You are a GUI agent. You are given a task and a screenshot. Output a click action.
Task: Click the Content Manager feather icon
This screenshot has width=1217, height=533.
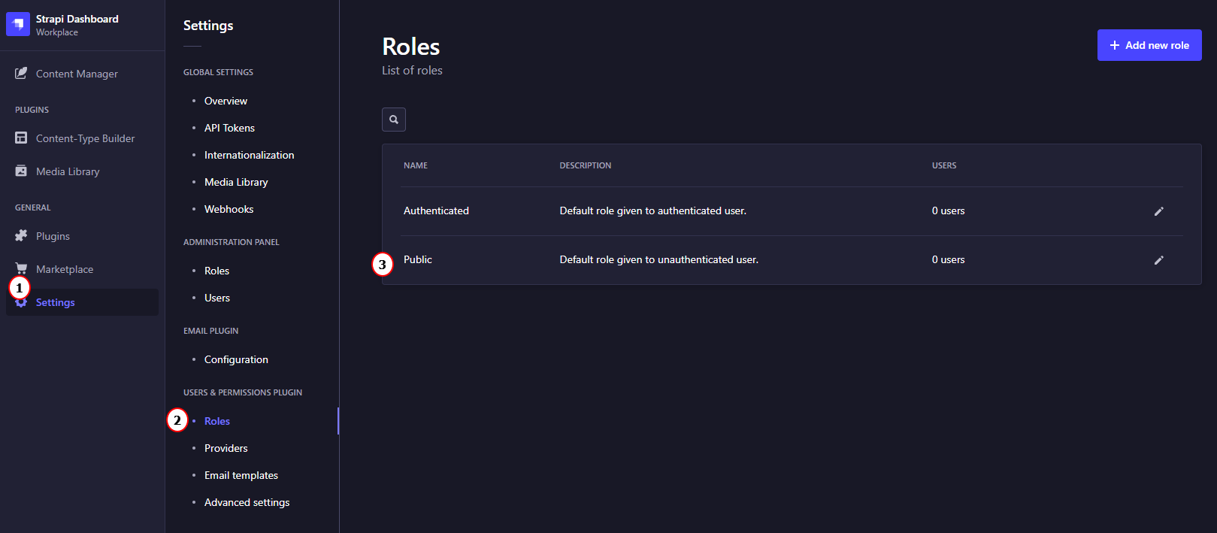click(21, 73)
